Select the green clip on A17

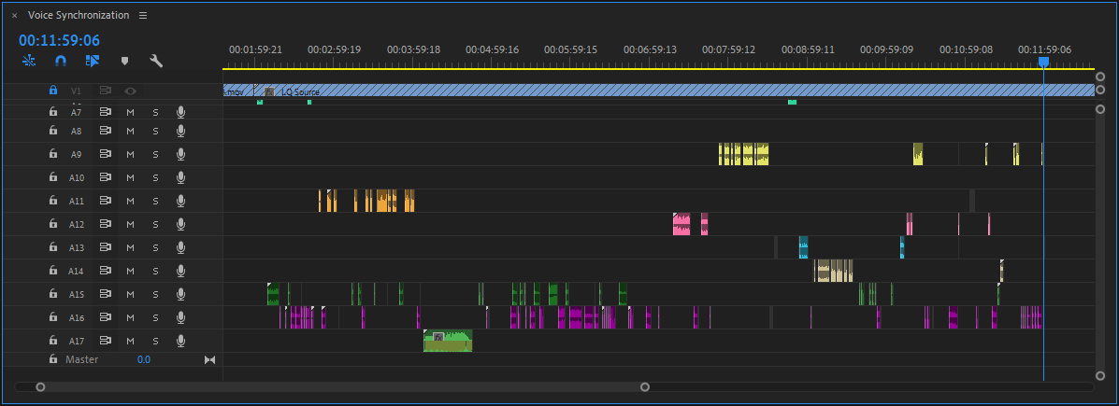[x=448, y=341]
